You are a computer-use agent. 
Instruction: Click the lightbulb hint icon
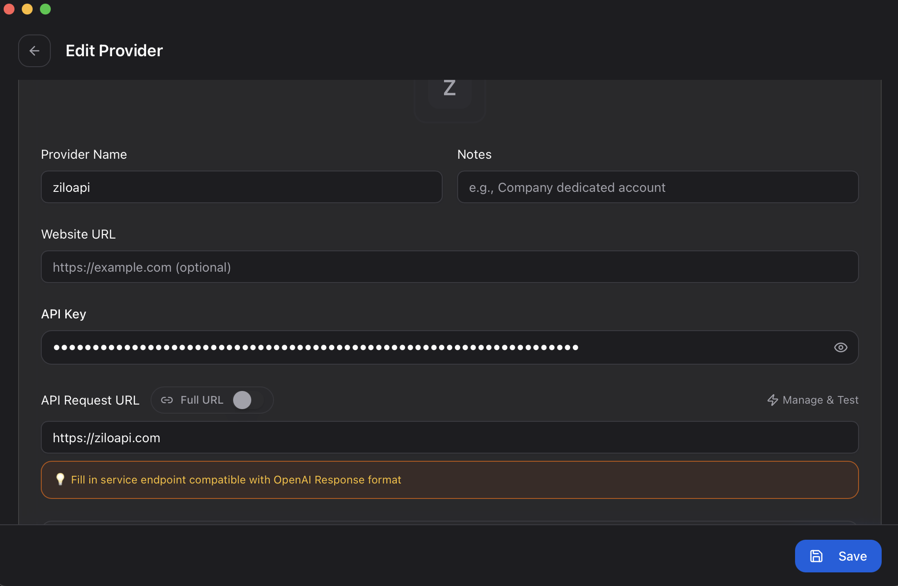[x=60, y=479]
